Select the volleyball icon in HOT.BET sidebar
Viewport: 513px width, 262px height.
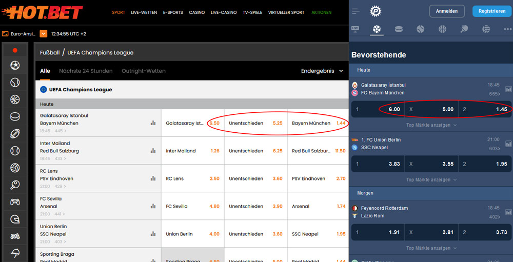[x=15, y=168]
